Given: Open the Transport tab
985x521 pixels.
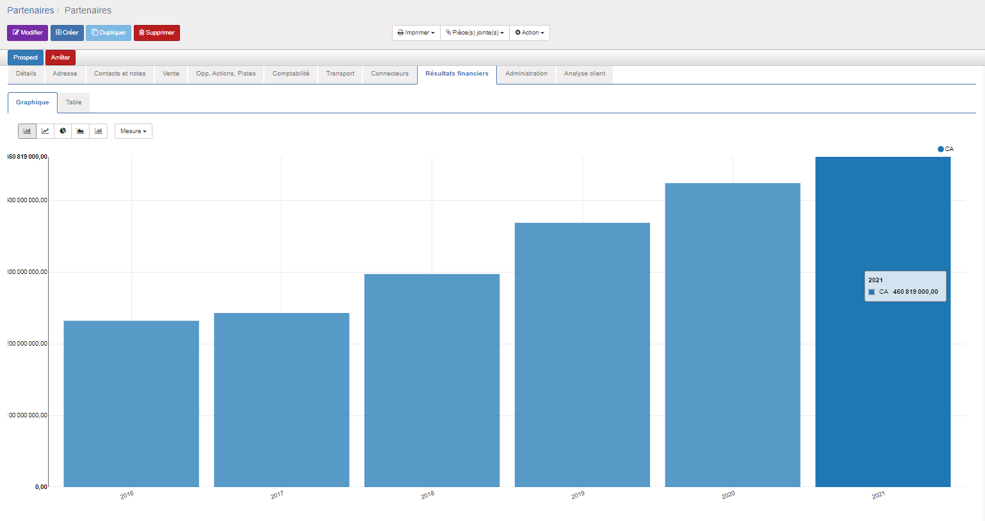Looking at the screenshot, I should tap(340, 74).
